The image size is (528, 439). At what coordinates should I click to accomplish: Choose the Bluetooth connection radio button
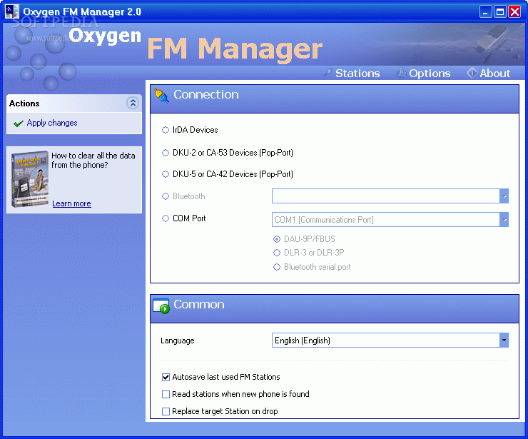(x=166, y=196)
